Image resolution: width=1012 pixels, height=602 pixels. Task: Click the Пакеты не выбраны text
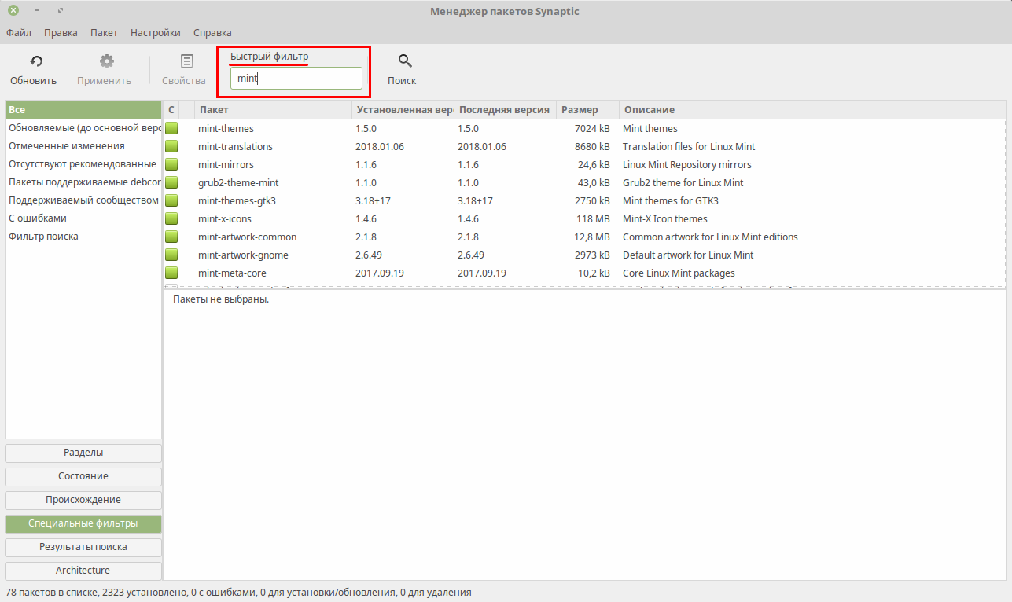pos(221,299)
